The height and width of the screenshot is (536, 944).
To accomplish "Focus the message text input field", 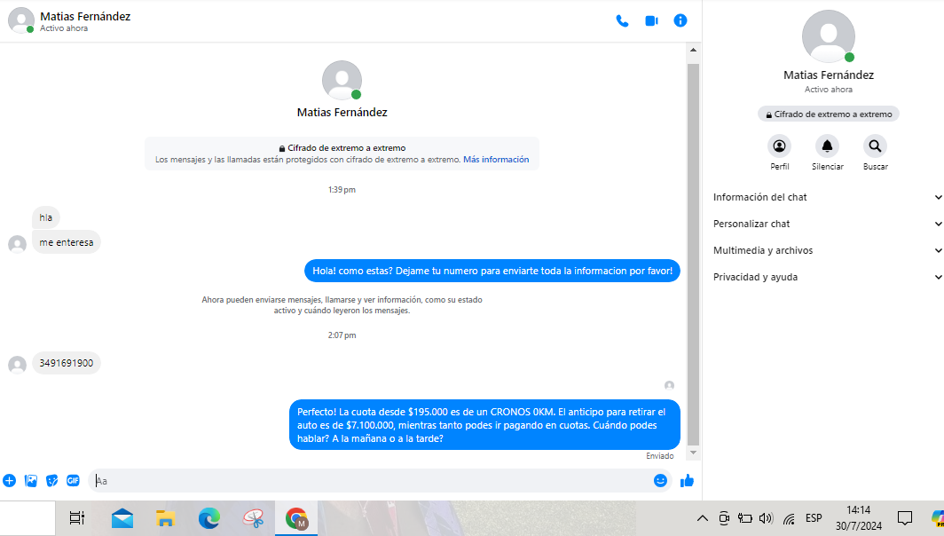I will pyautogui.click(x=373, y=480).
